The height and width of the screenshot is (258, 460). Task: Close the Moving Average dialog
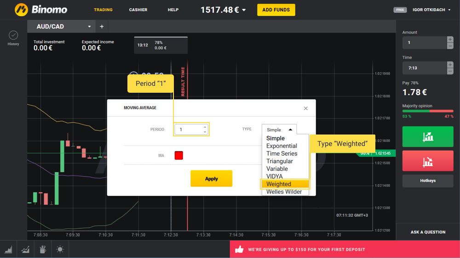[306, 108]
